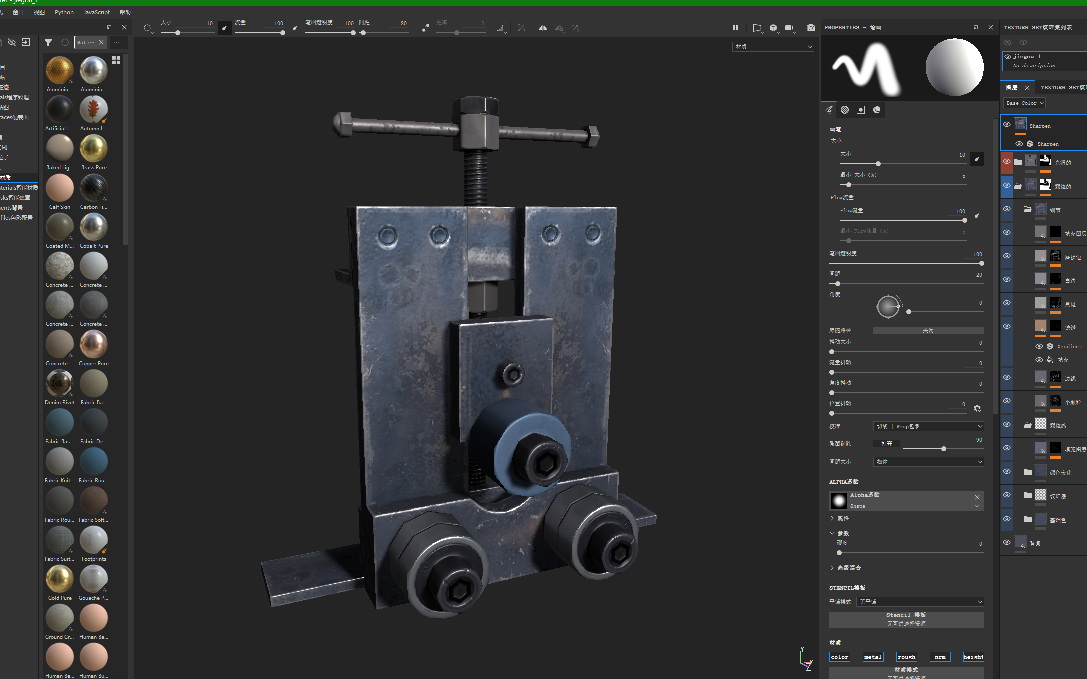Remove the Alpha Shape with the X button
Screen dimensions: 1087x679
coord(977,497)
